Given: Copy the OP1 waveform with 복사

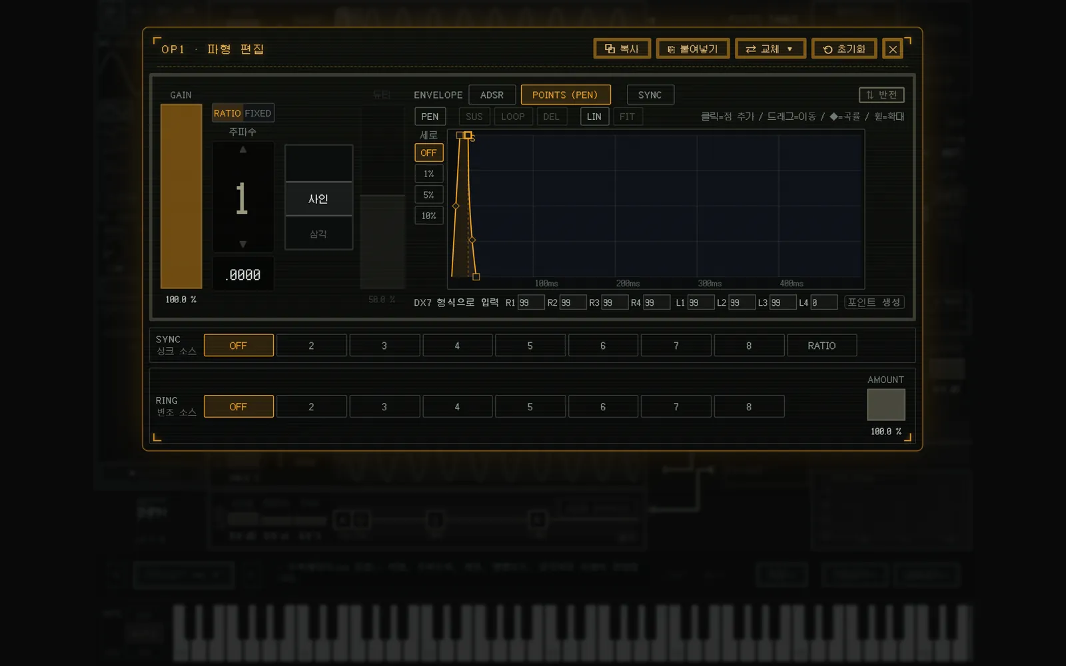Looking at the screenshot, I should coord(622,49).
